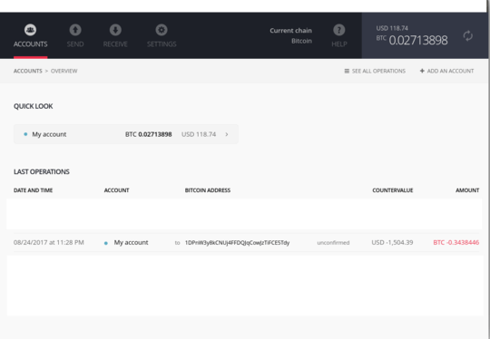490x339 pixels.
Task: Expand My account with the chevron arrow
Action: tap(227, 134)
